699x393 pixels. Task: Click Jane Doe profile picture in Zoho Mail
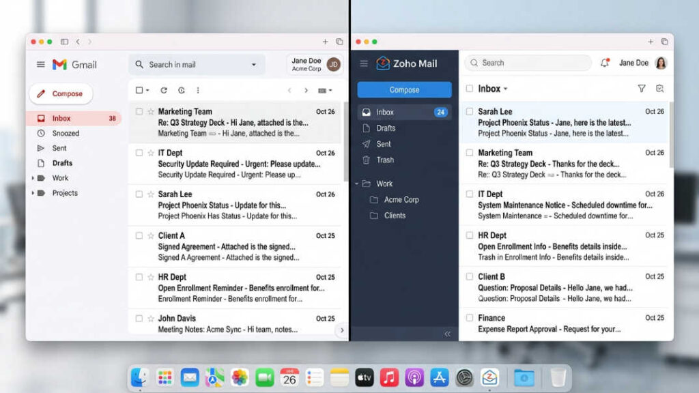661,63
